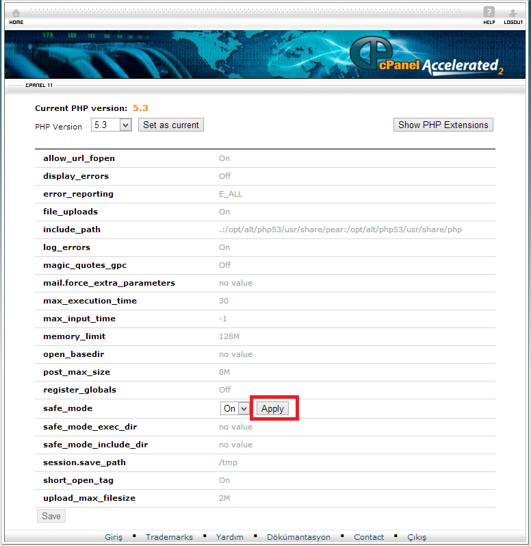531x546 pixels.
Task: Apply the safe_mode setting
Action: point(272,408)
